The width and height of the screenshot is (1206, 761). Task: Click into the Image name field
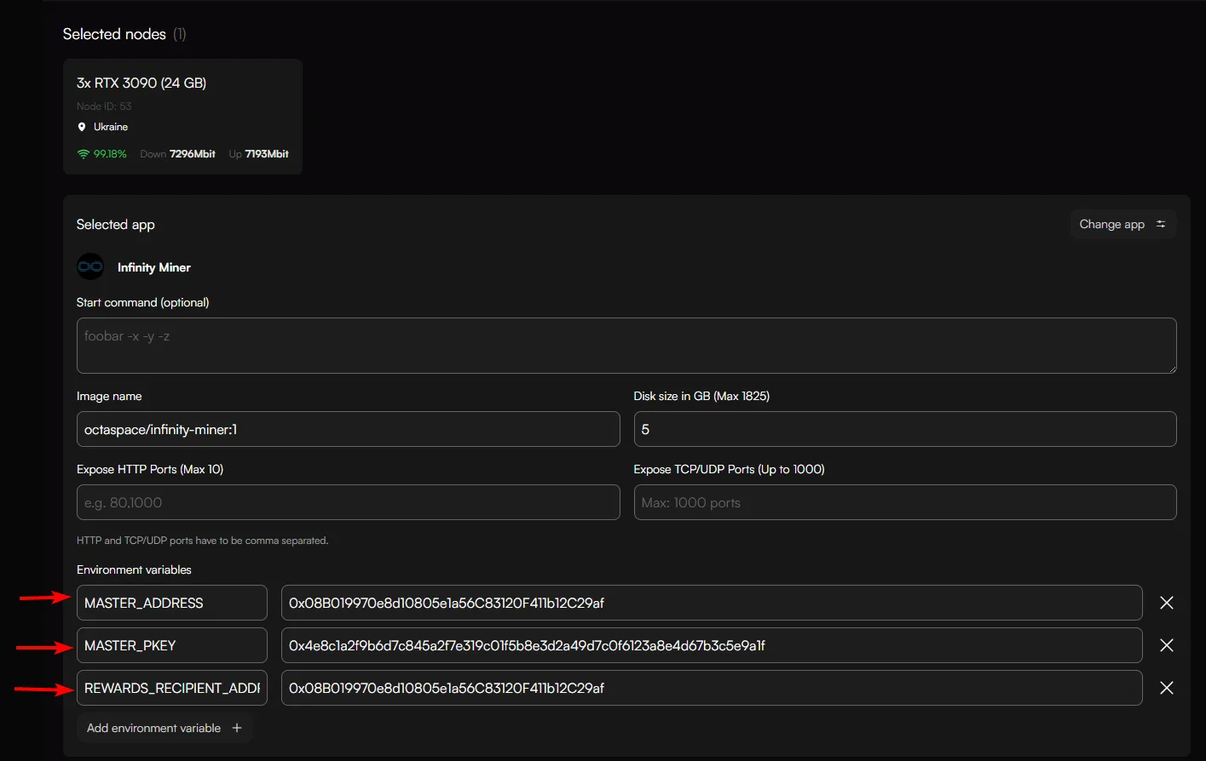pos(348,429)
